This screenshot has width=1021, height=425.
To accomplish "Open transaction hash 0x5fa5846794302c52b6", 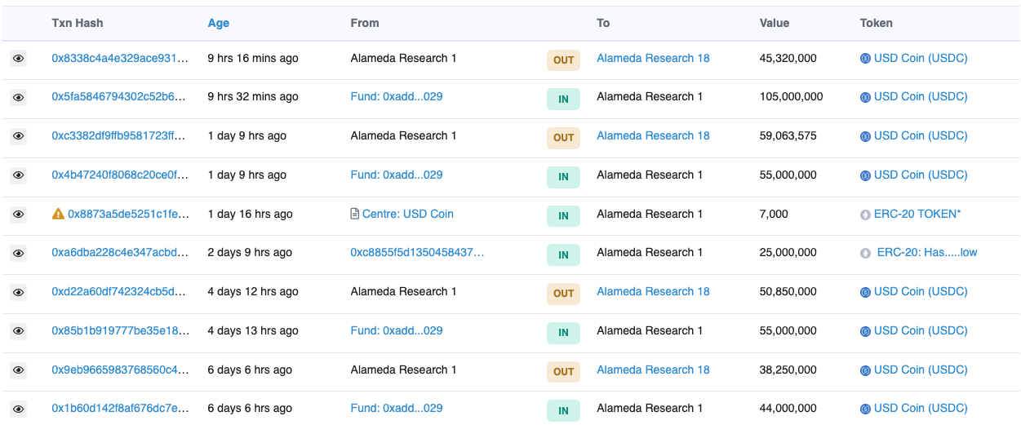I will [x=120, y=96].
